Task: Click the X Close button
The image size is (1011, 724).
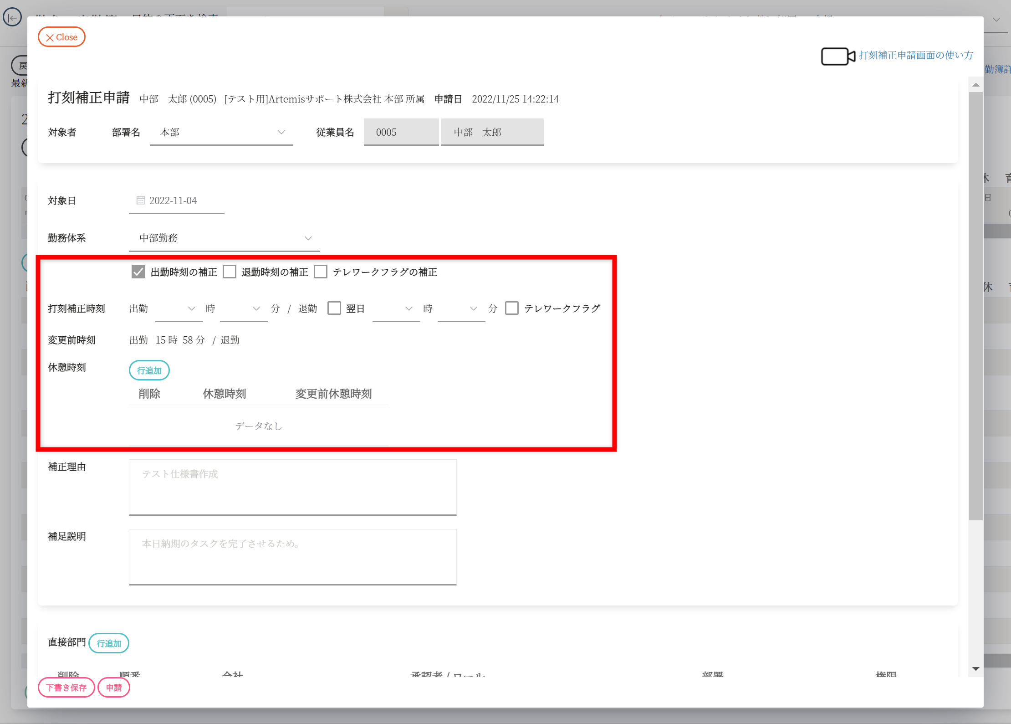Action: pyautogui.click(x=61, y=37)
